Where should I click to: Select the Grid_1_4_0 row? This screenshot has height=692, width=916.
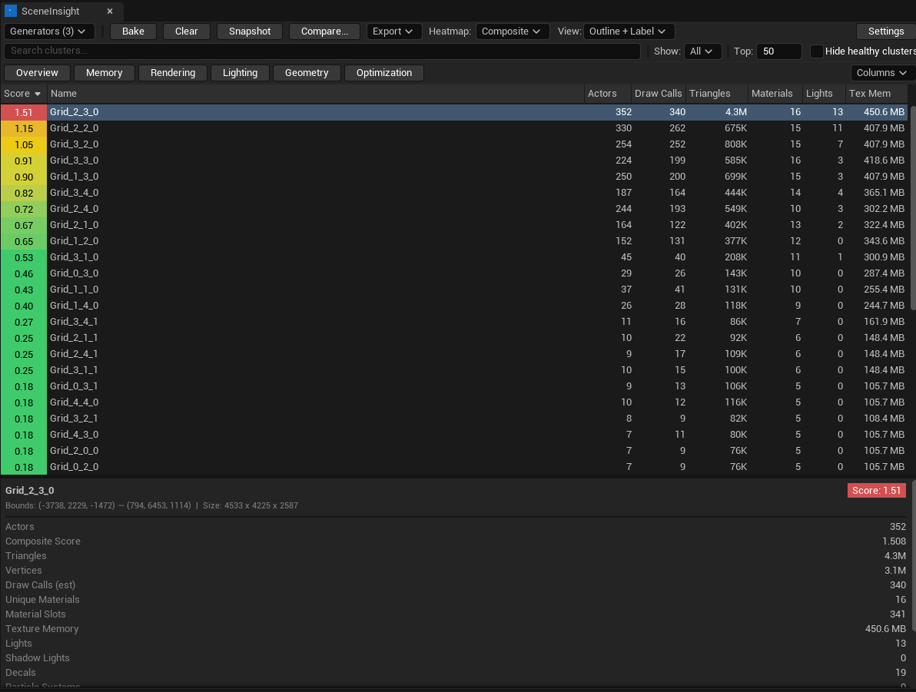[454, 306]
